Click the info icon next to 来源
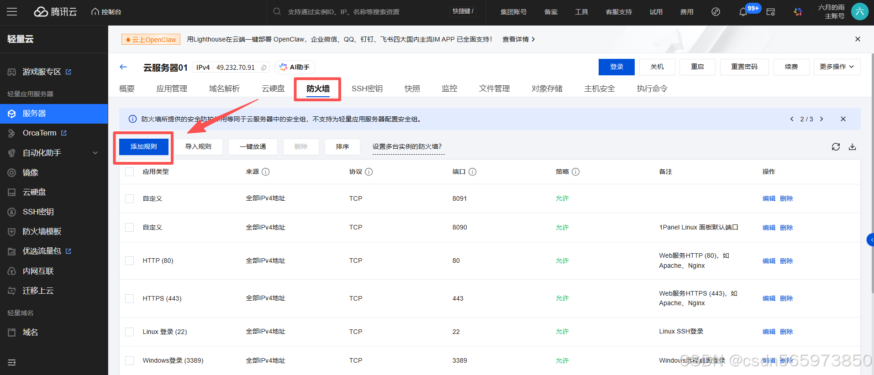This screenshot has height=375, width=874. tap(266, 172)
